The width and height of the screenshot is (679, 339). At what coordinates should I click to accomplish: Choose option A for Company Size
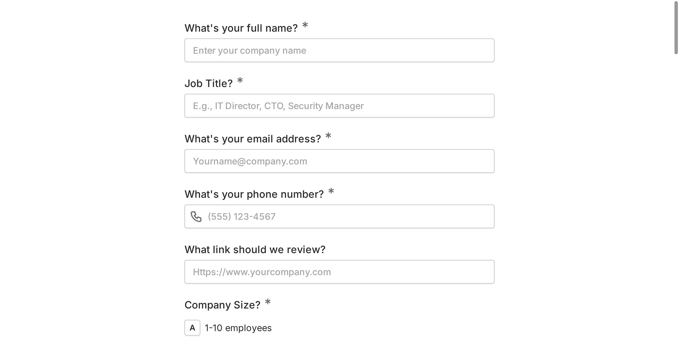(192, 328)
